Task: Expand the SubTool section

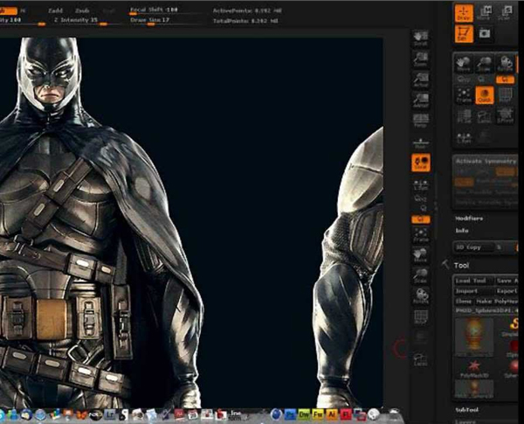Action: click(x=467, y=410)
